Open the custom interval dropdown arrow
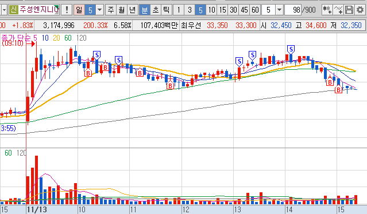The height and width of the screenshot is (214, 367). tap(279, 10)
